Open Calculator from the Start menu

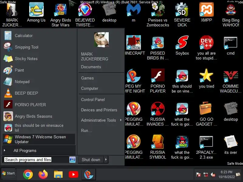click(39, 35)
